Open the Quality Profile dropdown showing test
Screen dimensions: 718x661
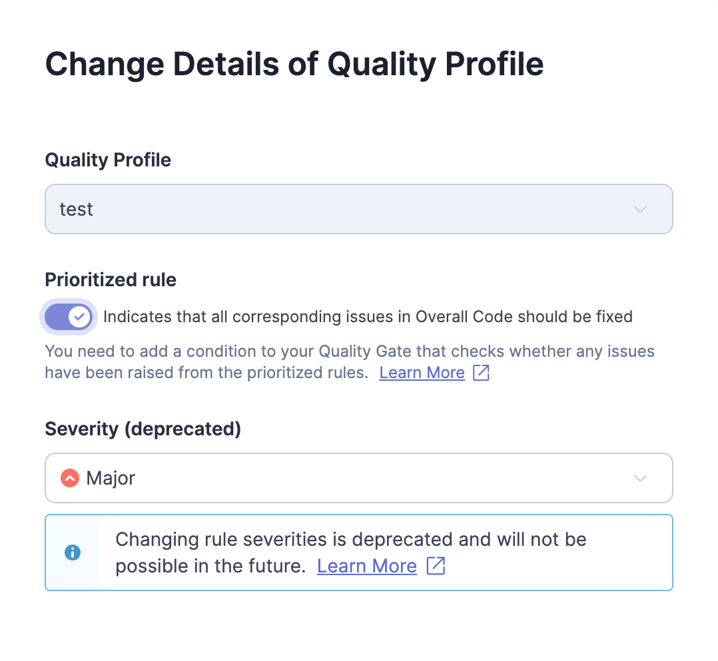click(359, 209)
